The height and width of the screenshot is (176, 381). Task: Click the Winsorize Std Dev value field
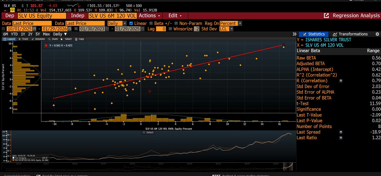pyautogui.click(x=197, y=29)
